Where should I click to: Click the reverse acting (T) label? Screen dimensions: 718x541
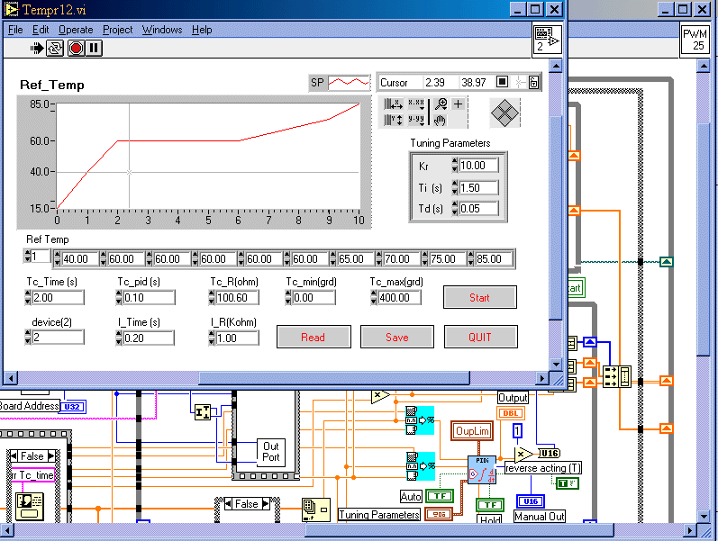[x=543, y=468]
